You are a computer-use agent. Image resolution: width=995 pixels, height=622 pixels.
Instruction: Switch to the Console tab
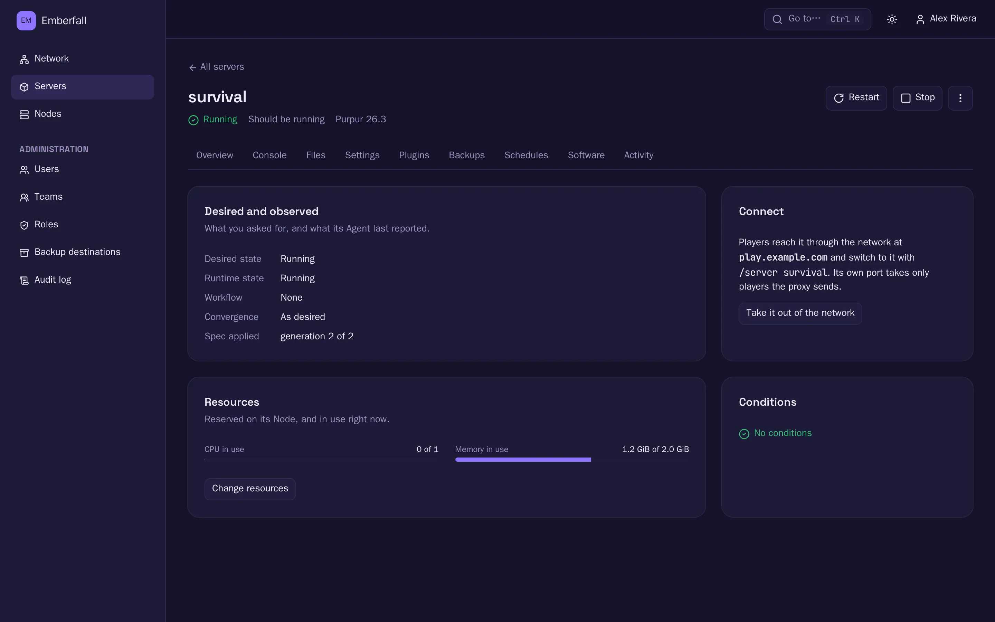270,155
